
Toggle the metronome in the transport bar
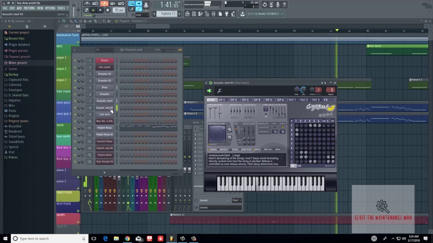(87, 4)
